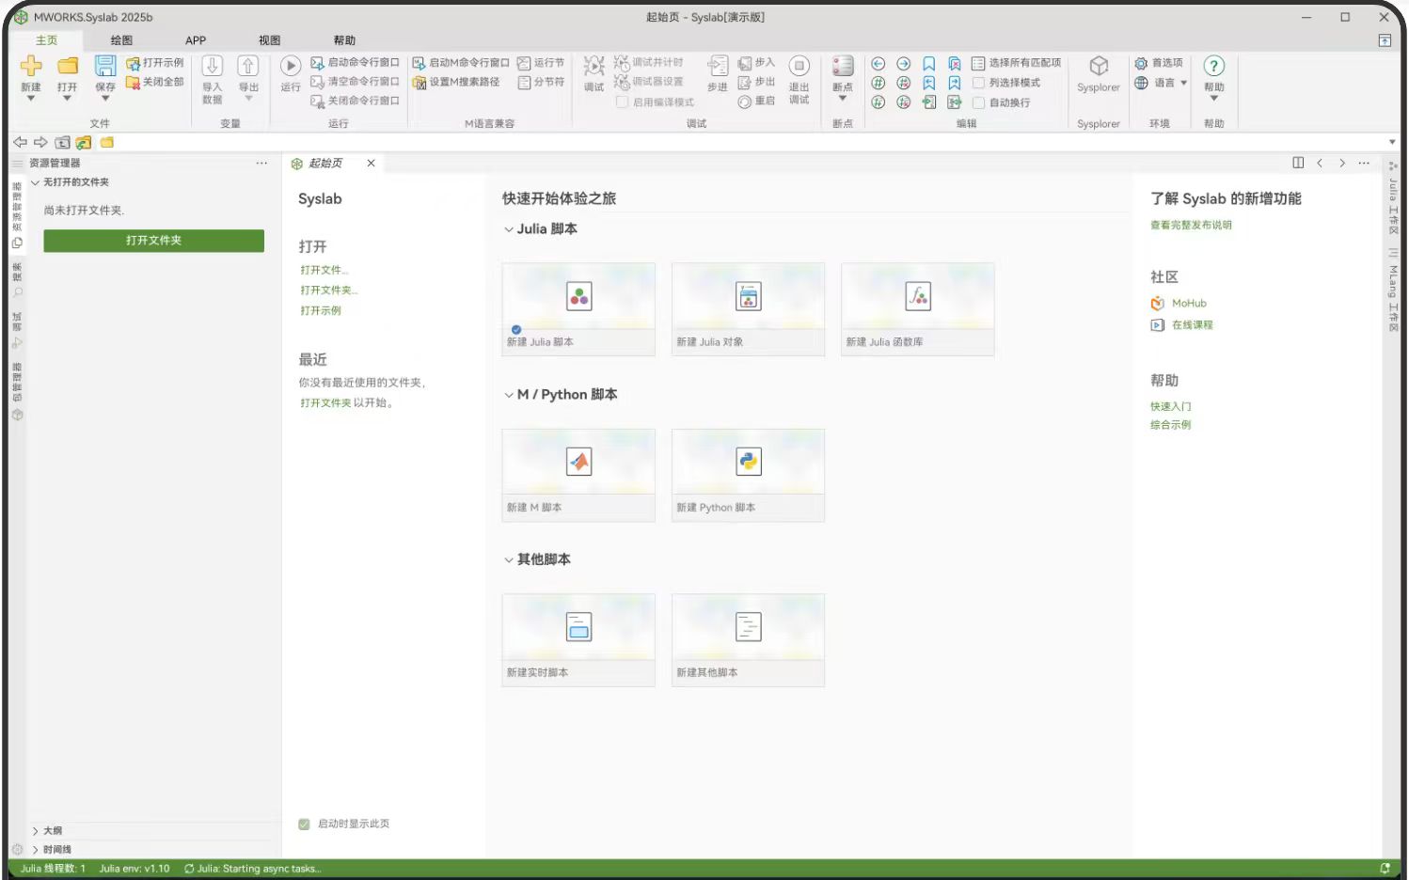Open the MoHub community link
Viewport: 1409px width, 880px height.
click(1189, 304)
